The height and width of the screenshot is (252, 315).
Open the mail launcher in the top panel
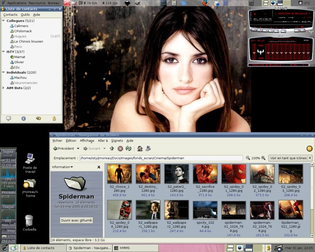[217, 3]
